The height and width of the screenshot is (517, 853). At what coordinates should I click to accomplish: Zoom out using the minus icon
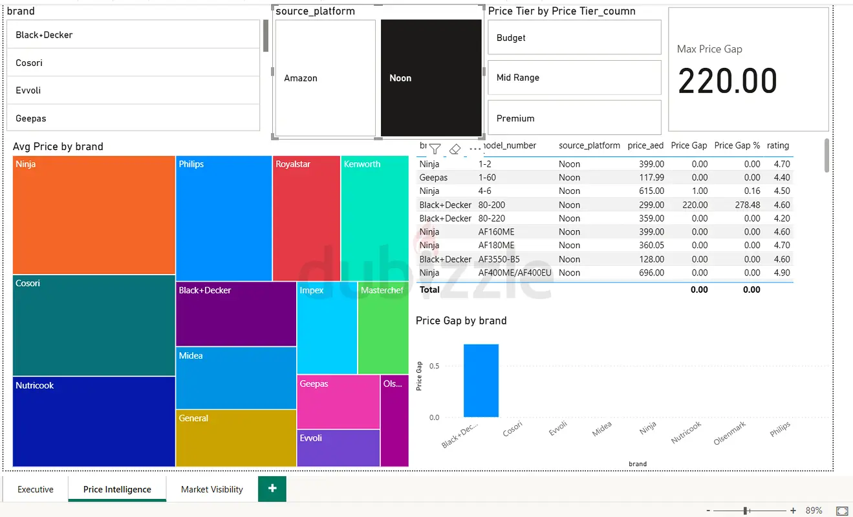tap(709, 511)
